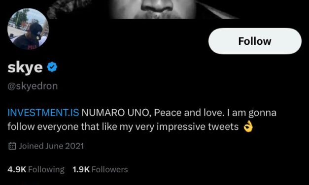Click the word Followers
Image resolution: width=309 pixels, height=185 pixels.
click(110, 169)
